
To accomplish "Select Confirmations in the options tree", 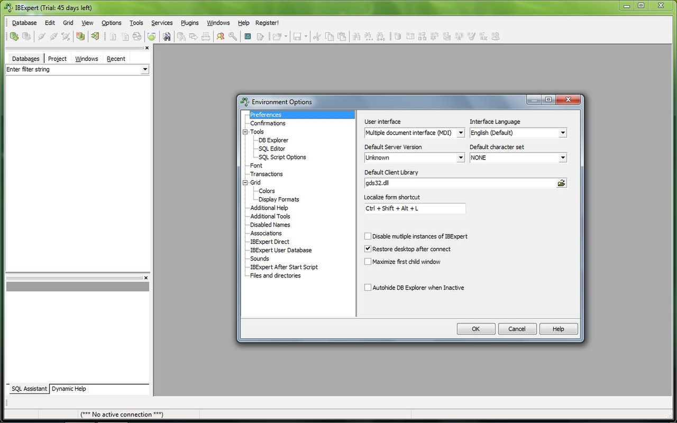I will click(x=268, y=123).
